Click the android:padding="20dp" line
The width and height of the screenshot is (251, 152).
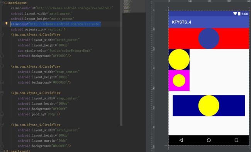[x=39, y=114]
